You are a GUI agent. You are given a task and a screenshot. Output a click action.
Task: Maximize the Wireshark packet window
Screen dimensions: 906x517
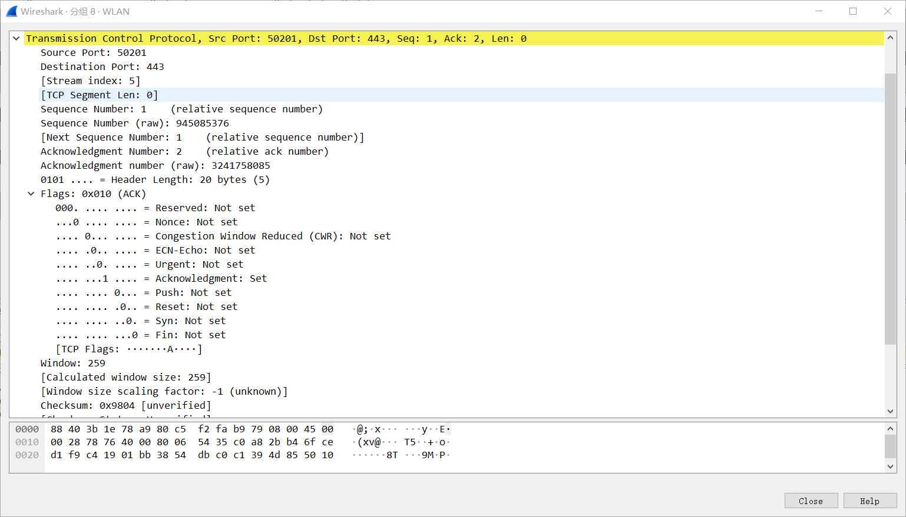tap(853, 11)
